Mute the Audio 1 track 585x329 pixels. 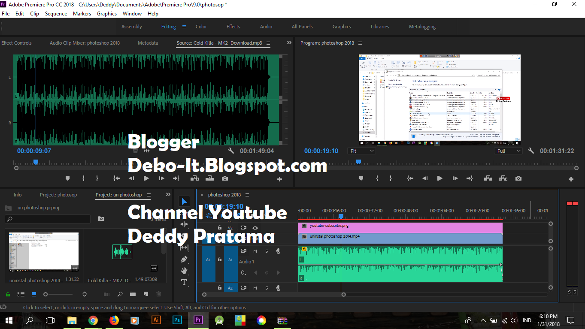click(255, 251)
